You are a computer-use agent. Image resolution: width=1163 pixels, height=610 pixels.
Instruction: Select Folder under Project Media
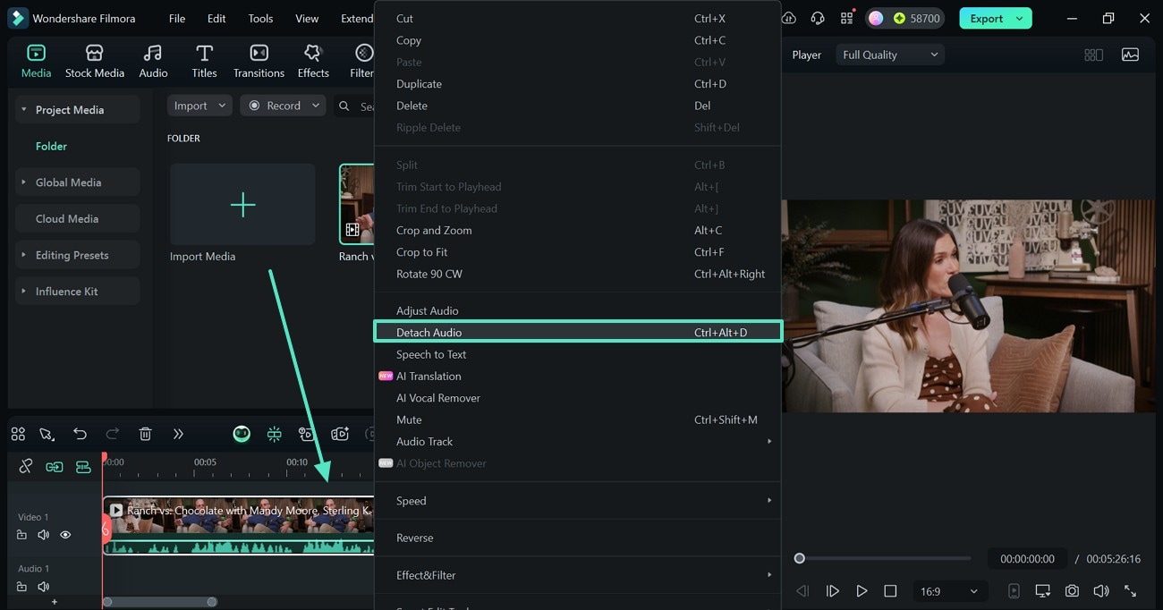pos(51,146)
